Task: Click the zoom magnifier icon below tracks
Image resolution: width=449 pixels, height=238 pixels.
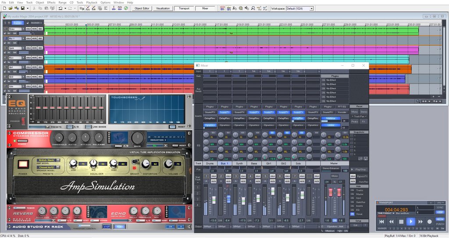Action: pyautogui.click(x=418, y=101)
